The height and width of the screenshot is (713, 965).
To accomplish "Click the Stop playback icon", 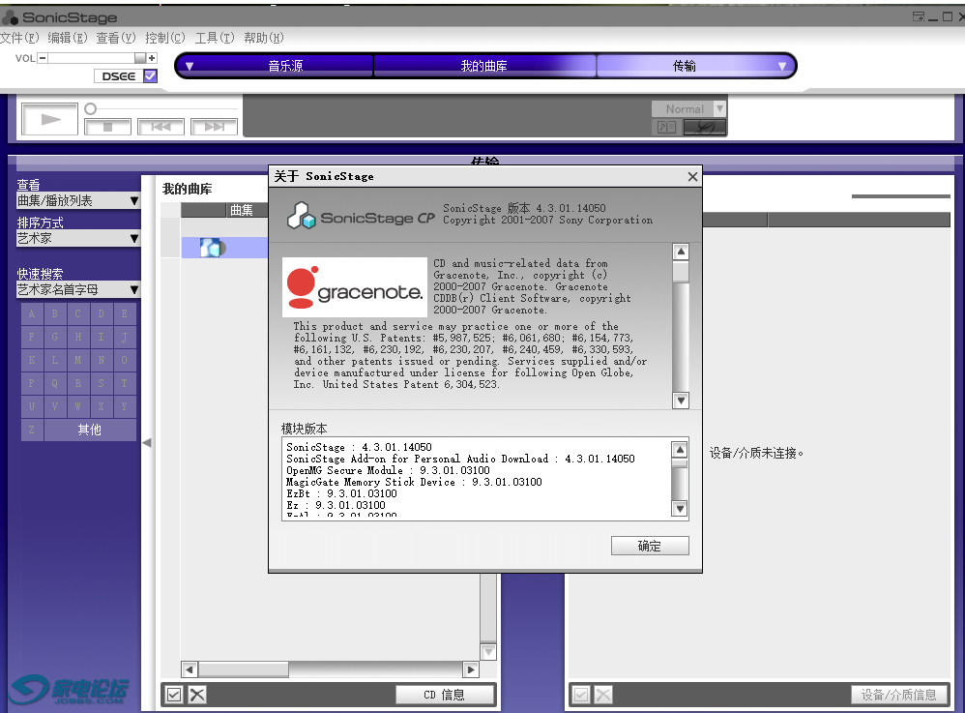I will pyautogui.click(x=109, y=127).
